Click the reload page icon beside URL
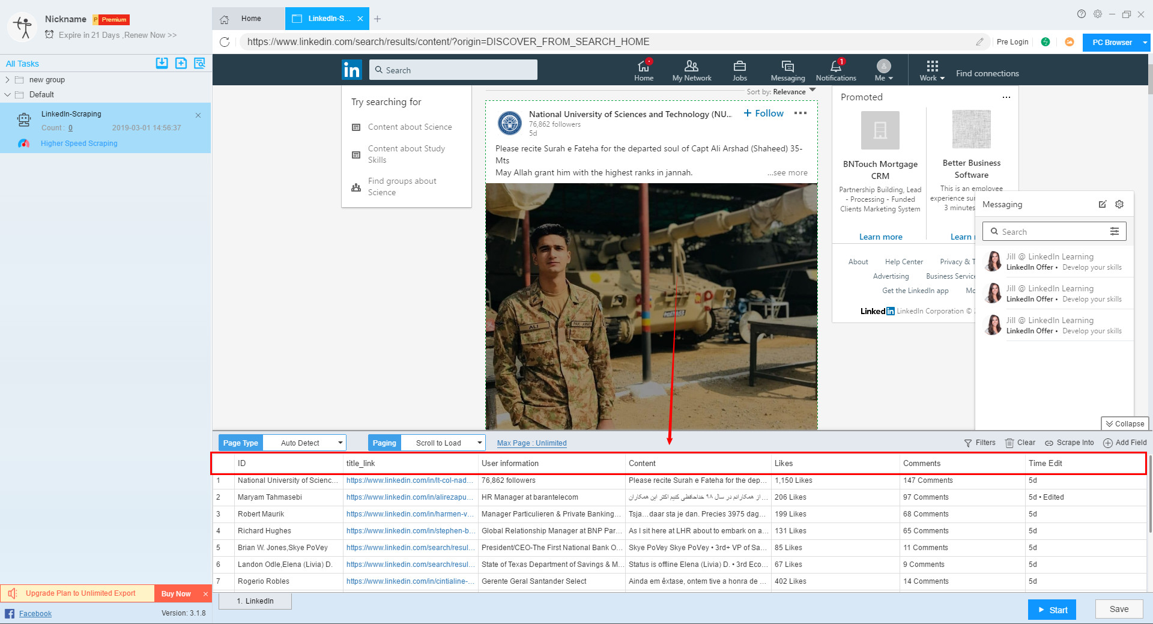 coord(225,42)
